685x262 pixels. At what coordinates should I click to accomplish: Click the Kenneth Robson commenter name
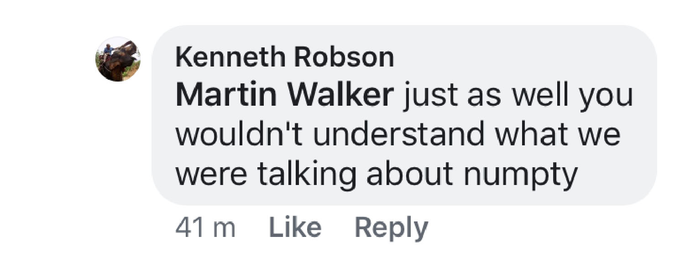click(285, 57)
